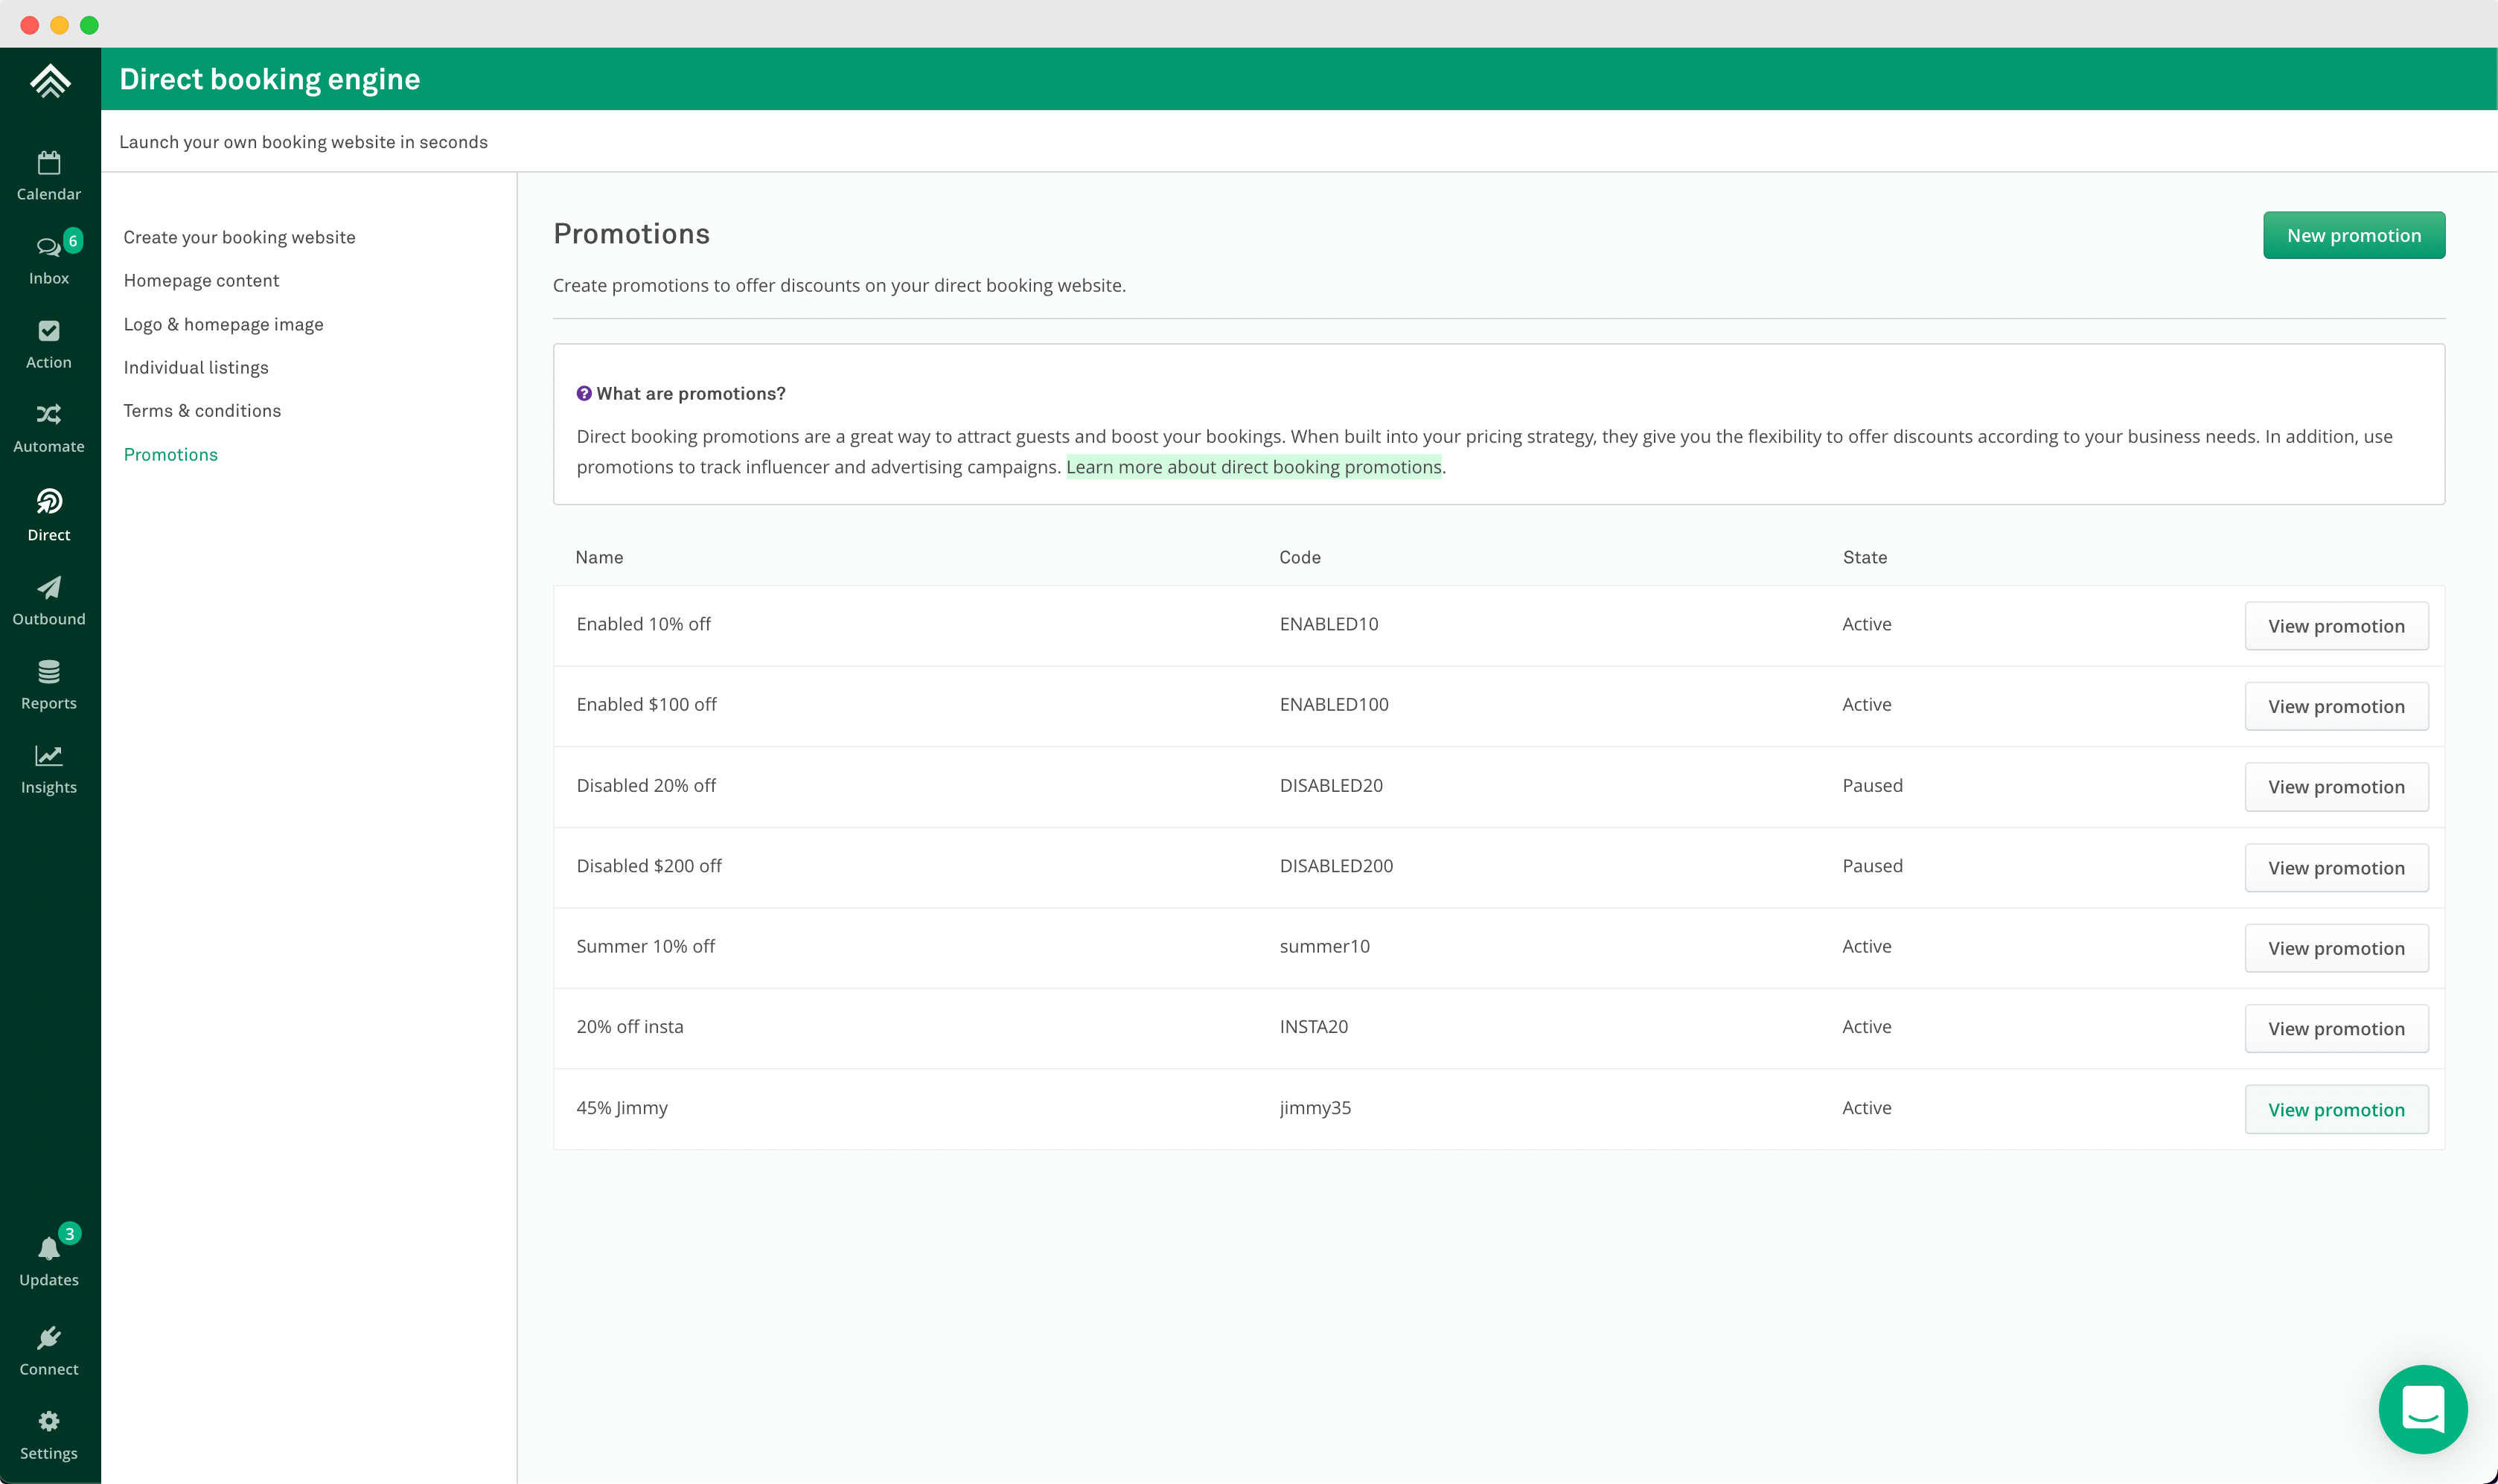Viewport: 2498px width, 1484px height.
Task: Open the Insights chart icon
Action: click(48, 768)
